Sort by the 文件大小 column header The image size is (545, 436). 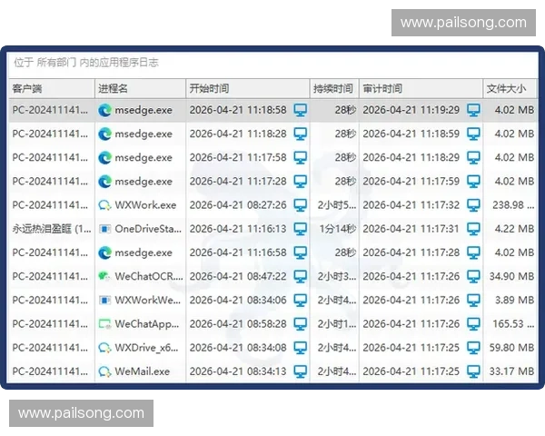pyautogui.click(x=510, y=88)
